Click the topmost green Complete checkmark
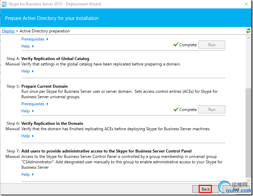Image resolution: width=253 pixels, height=196 pixels. pyautogui.click(x=175, y=45)
